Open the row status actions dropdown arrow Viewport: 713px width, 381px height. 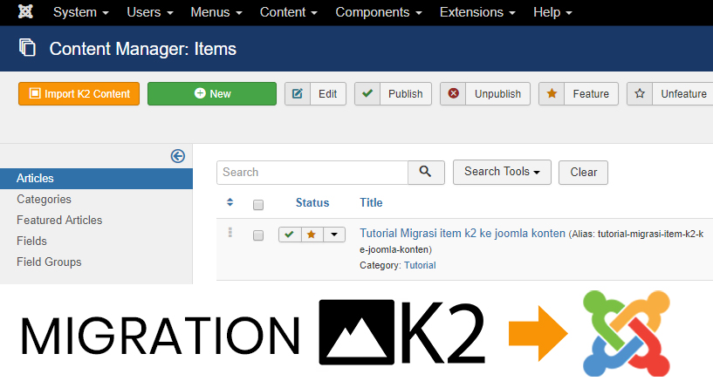334,235
